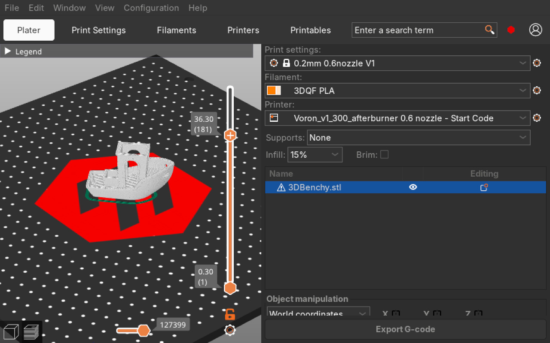The image size is (550, 343).
Task: Click the gear icon below the unlock padlock
Action: (230, 330)
